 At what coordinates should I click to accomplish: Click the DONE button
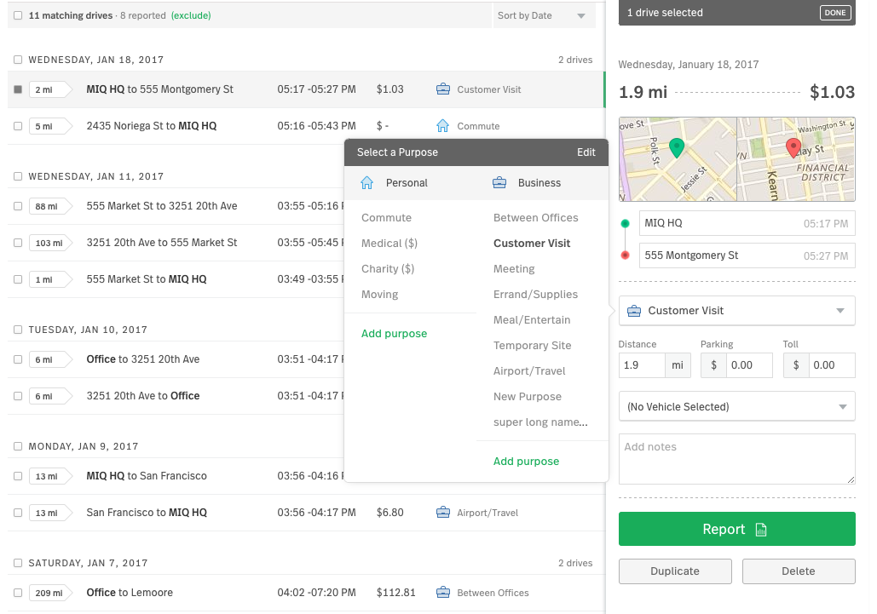coord(835,13)
